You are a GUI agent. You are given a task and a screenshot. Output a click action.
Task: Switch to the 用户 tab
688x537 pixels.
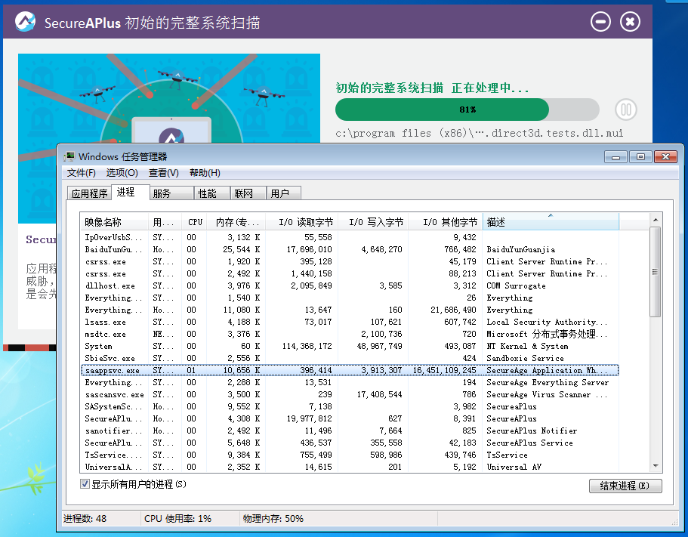click(x=282, y=193)
